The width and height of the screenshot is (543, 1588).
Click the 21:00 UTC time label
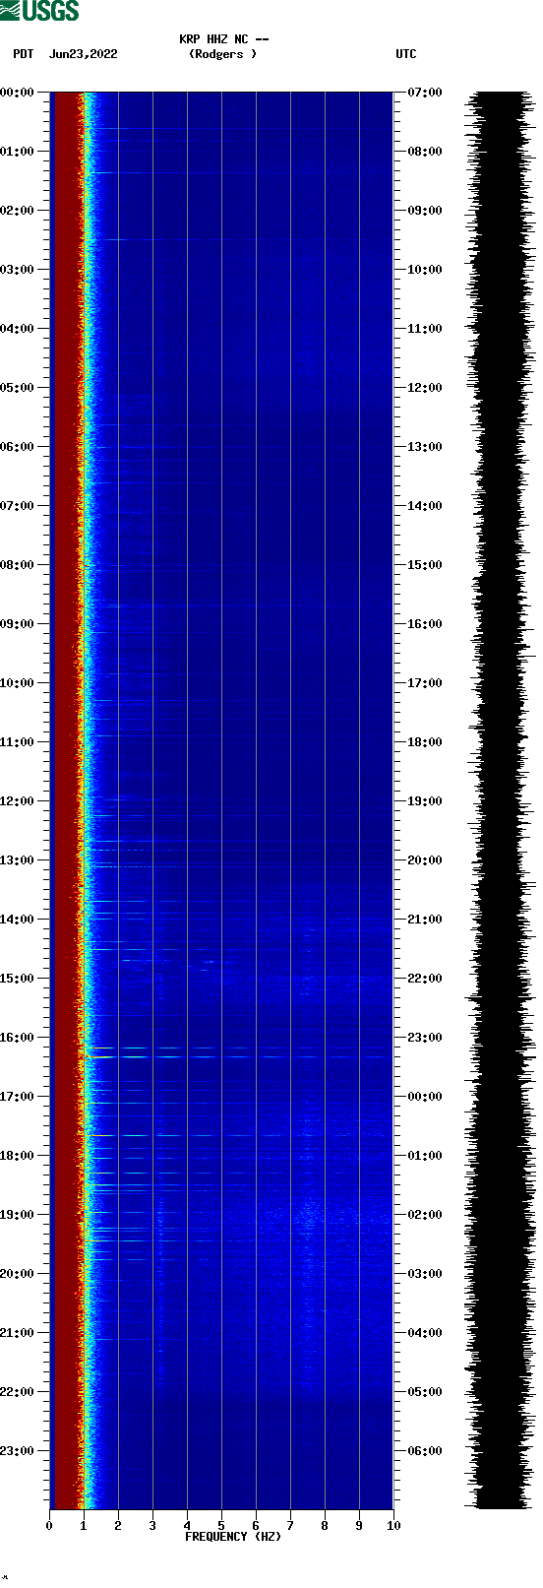coord(425,920)
